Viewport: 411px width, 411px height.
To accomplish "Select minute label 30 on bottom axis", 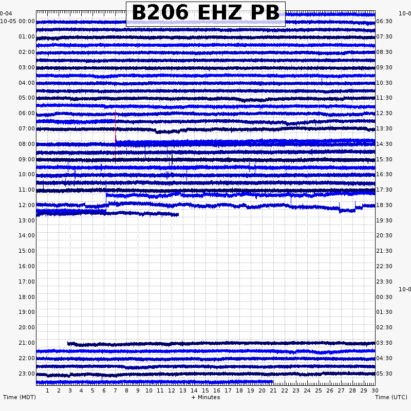I will coord(375,390).
